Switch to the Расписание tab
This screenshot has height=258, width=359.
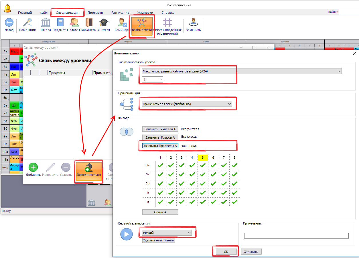(120, 13)
